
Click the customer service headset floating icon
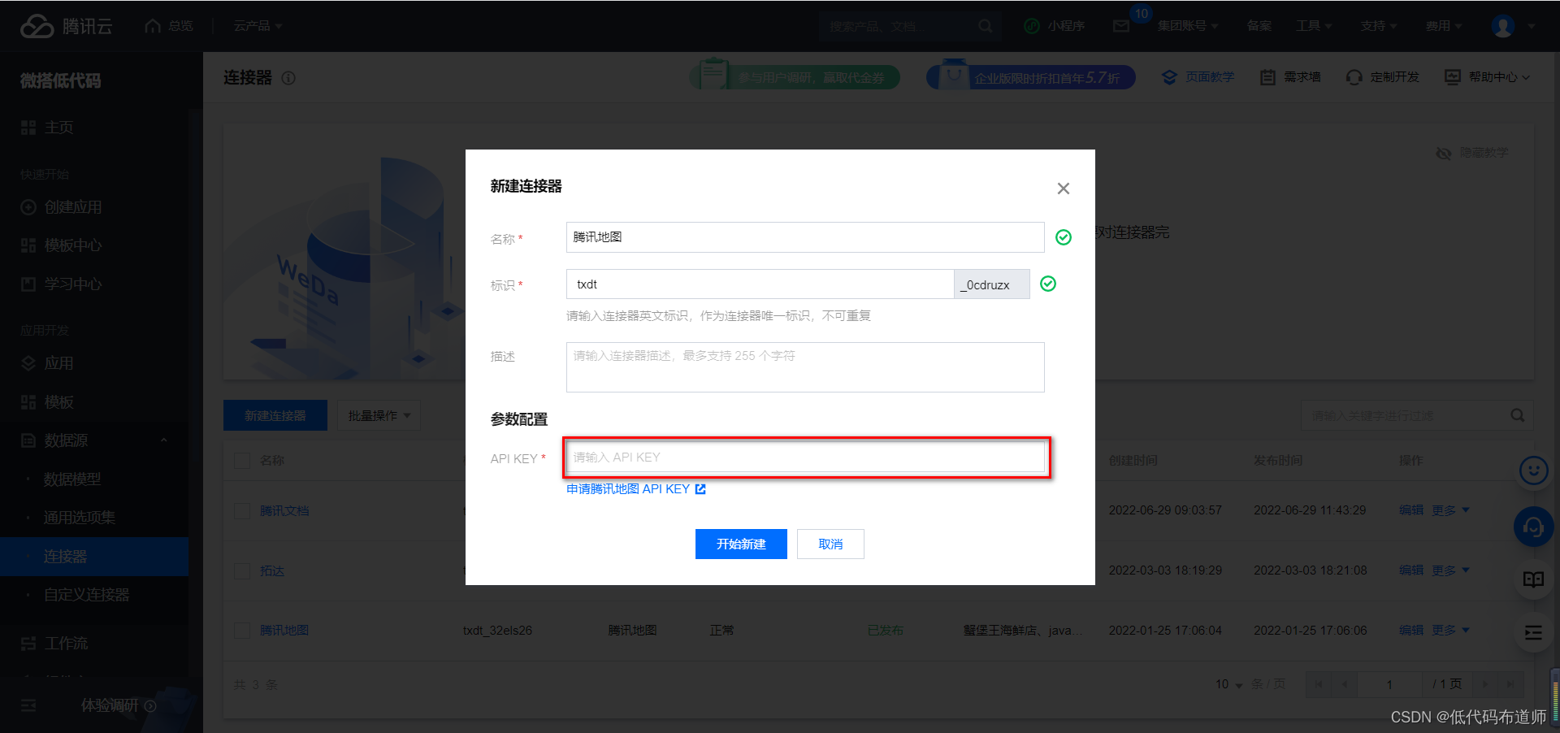tap(1534, 527)
